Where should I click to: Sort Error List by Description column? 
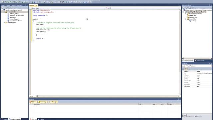tap(86, 104)
